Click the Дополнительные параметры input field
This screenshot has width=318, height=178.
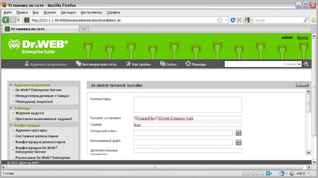(x=188, y=150)
